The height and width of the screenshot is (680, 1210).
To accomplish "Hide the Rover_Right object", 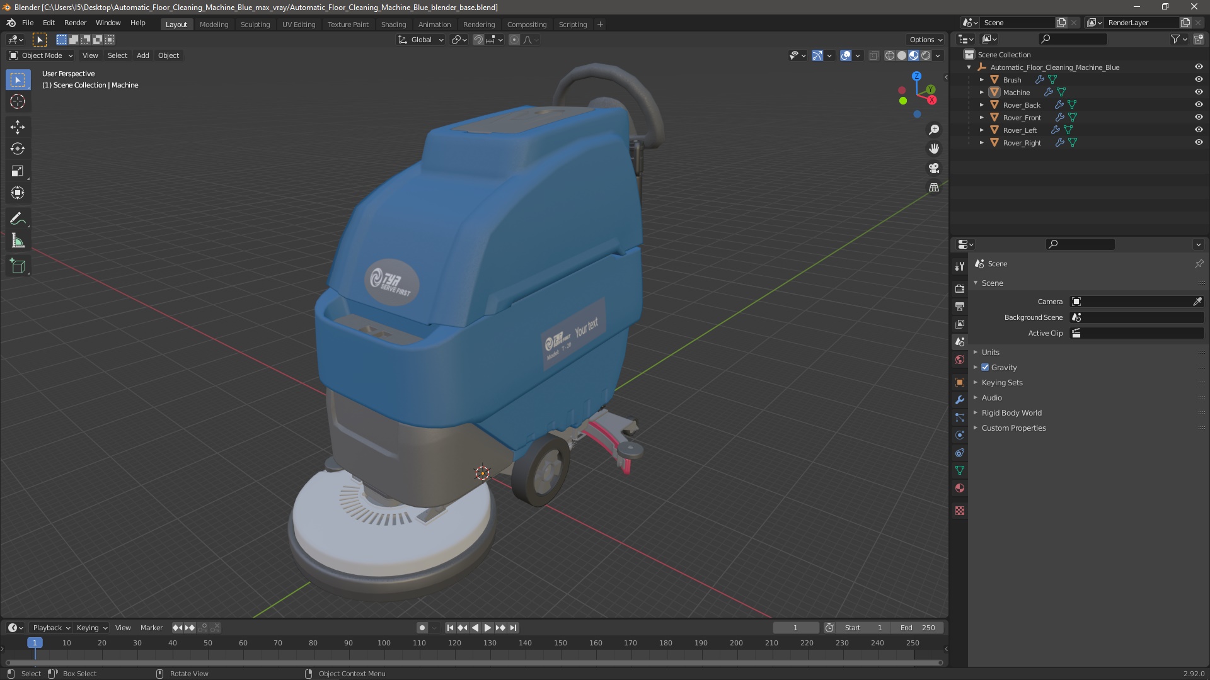I will [1199, 142].
